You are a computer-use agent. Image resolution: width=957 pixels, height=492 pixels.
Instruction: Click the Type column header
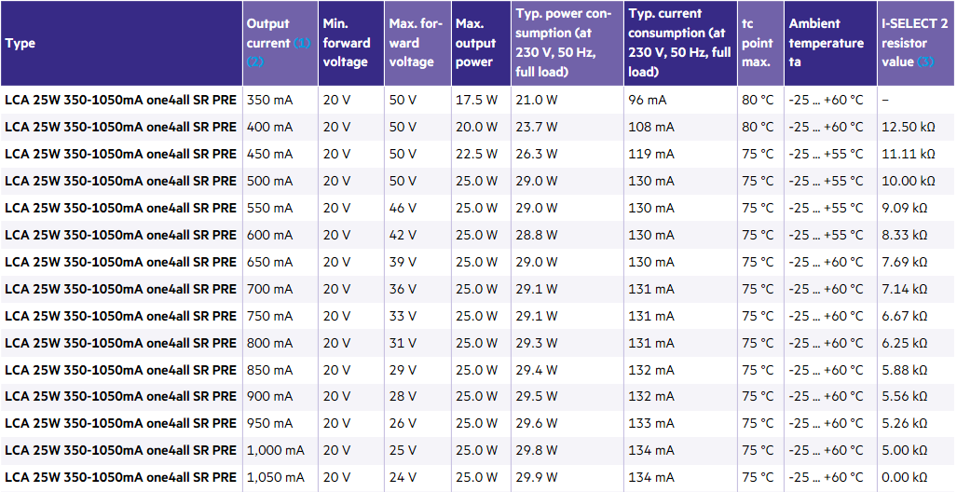[x=121, y=44]
